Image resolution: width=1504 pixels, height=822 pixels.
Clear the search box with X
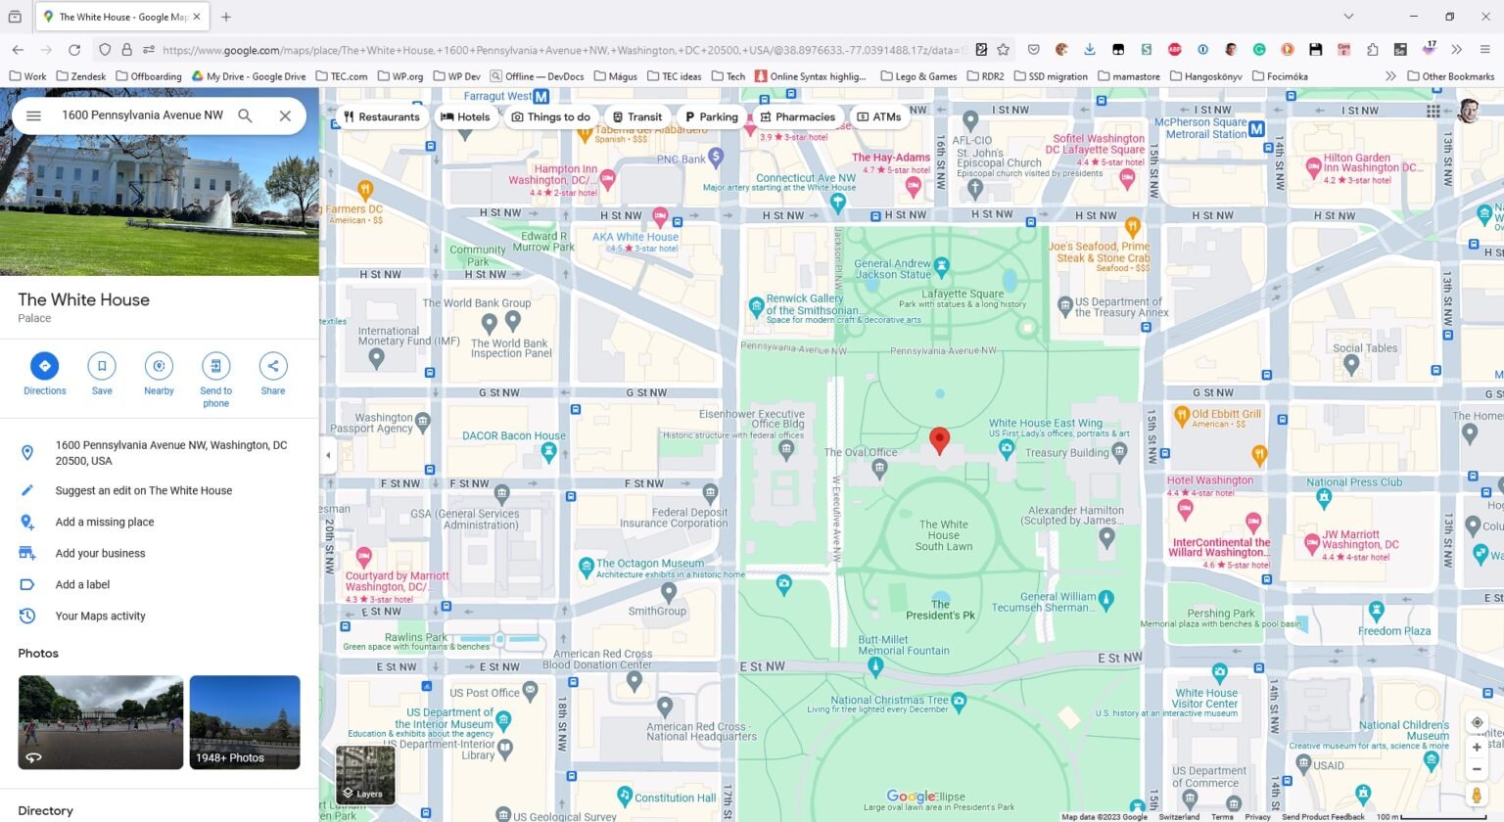(x=285, y=115)
